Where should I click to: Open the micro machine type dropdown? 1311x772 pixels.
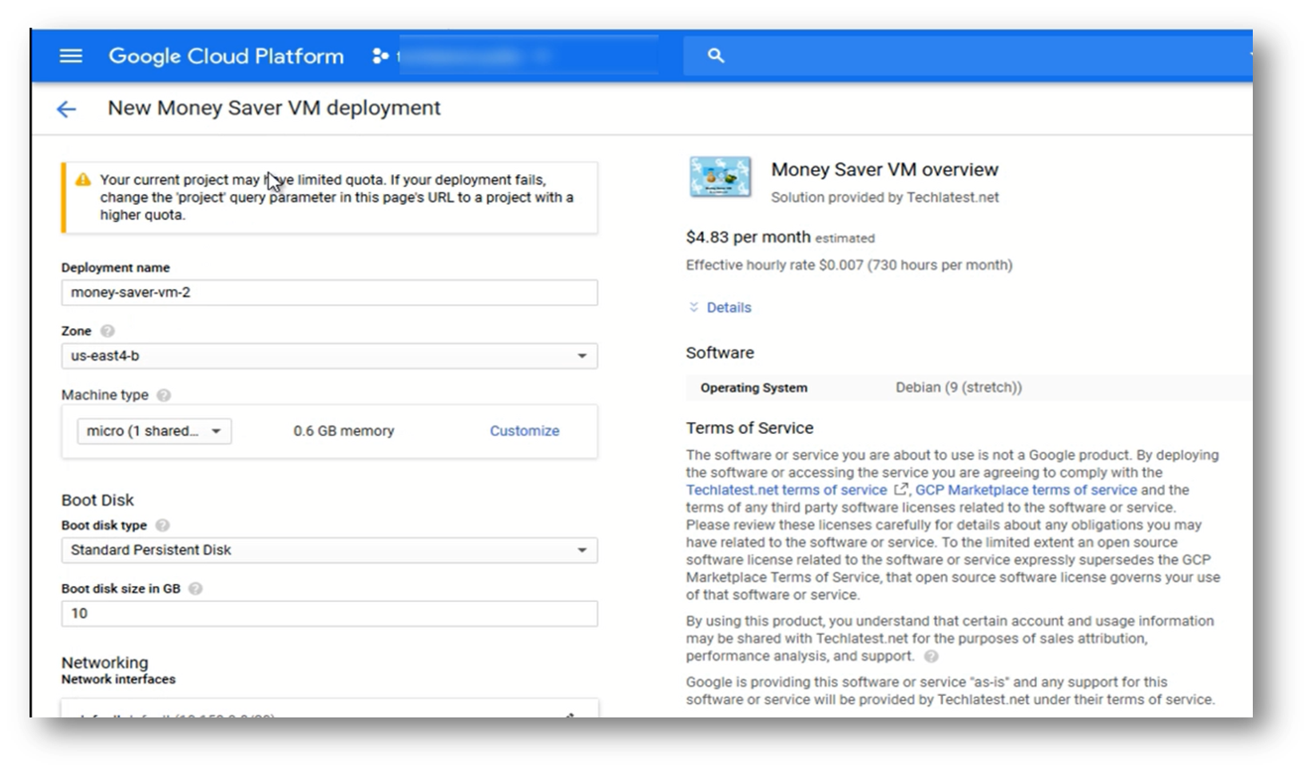154,431
